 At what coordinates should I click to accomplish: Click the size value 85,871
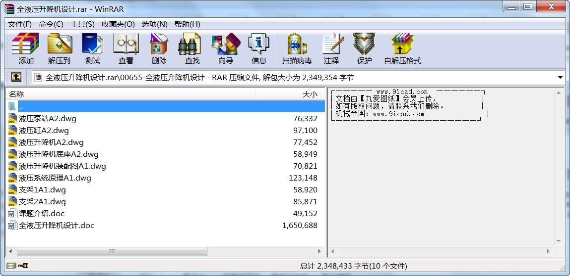(306, 202)
